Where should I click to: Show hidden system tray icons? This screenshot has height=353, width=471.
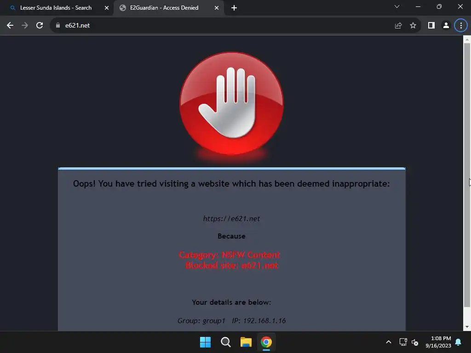[x=388, y=342]
